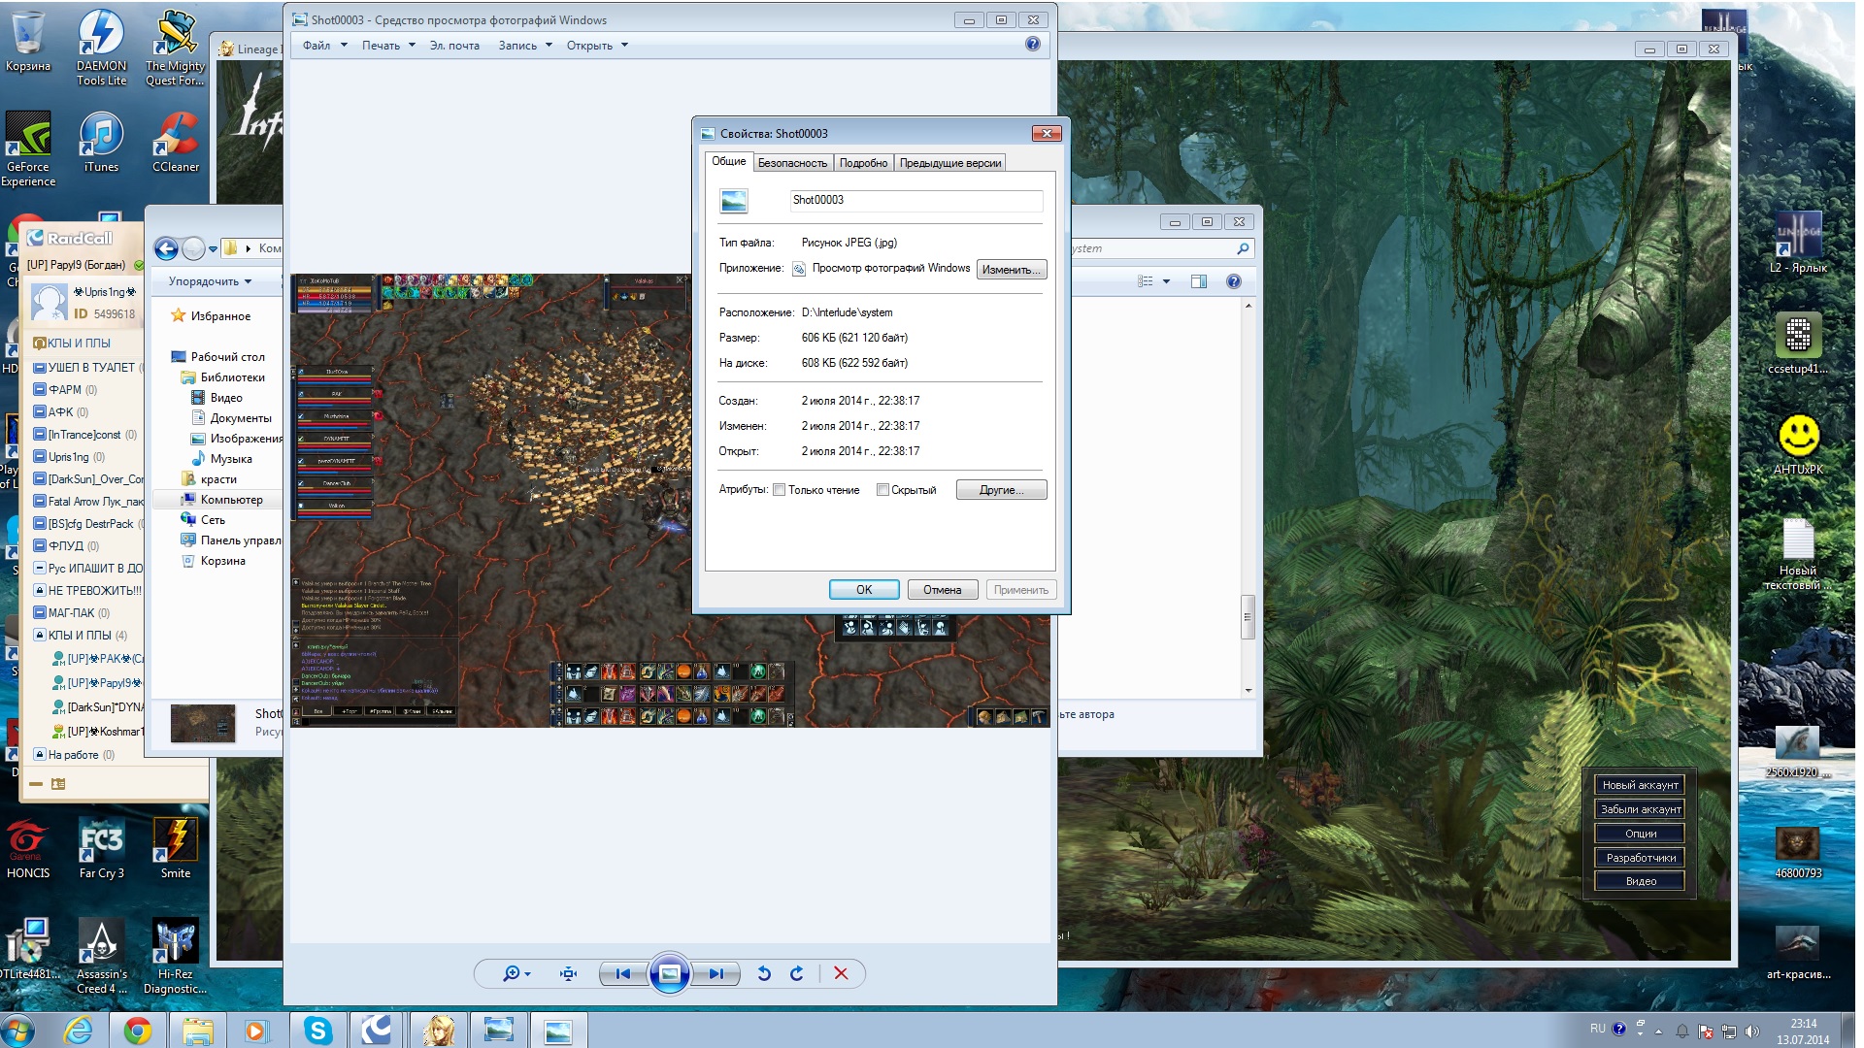Open the Печать dropdown menu
The height and width of the screenshot is (1048, 1864).
[x=388, y=46]
